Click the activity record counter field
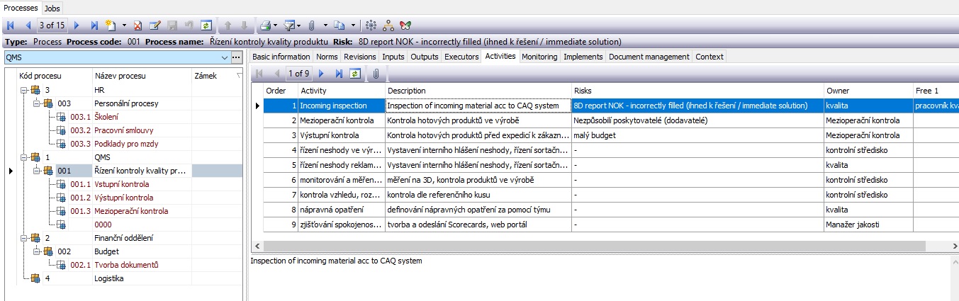 coord(298,73)
